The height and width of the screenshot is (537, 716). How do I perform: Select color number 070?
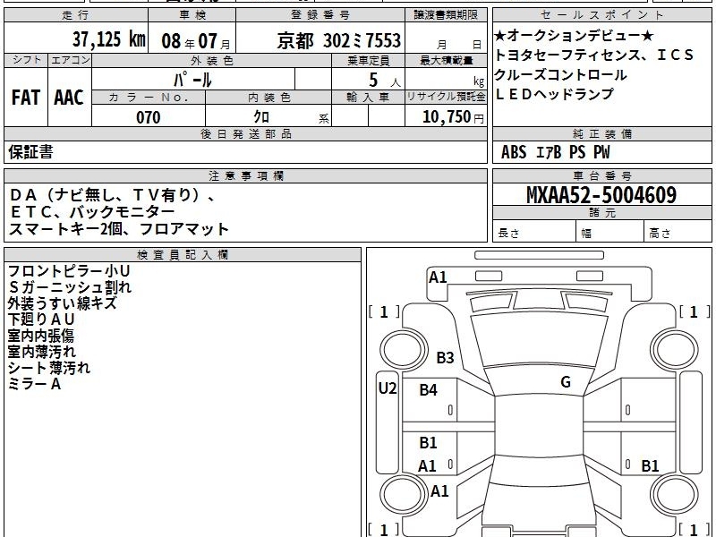click(x=149, y=117)
